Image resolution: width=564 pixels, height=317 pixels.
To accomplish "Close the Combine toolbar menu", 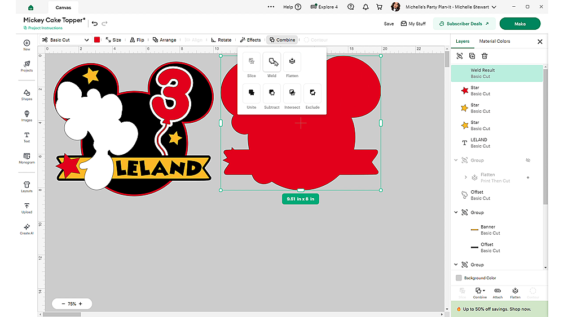I will tap(283, 40).
